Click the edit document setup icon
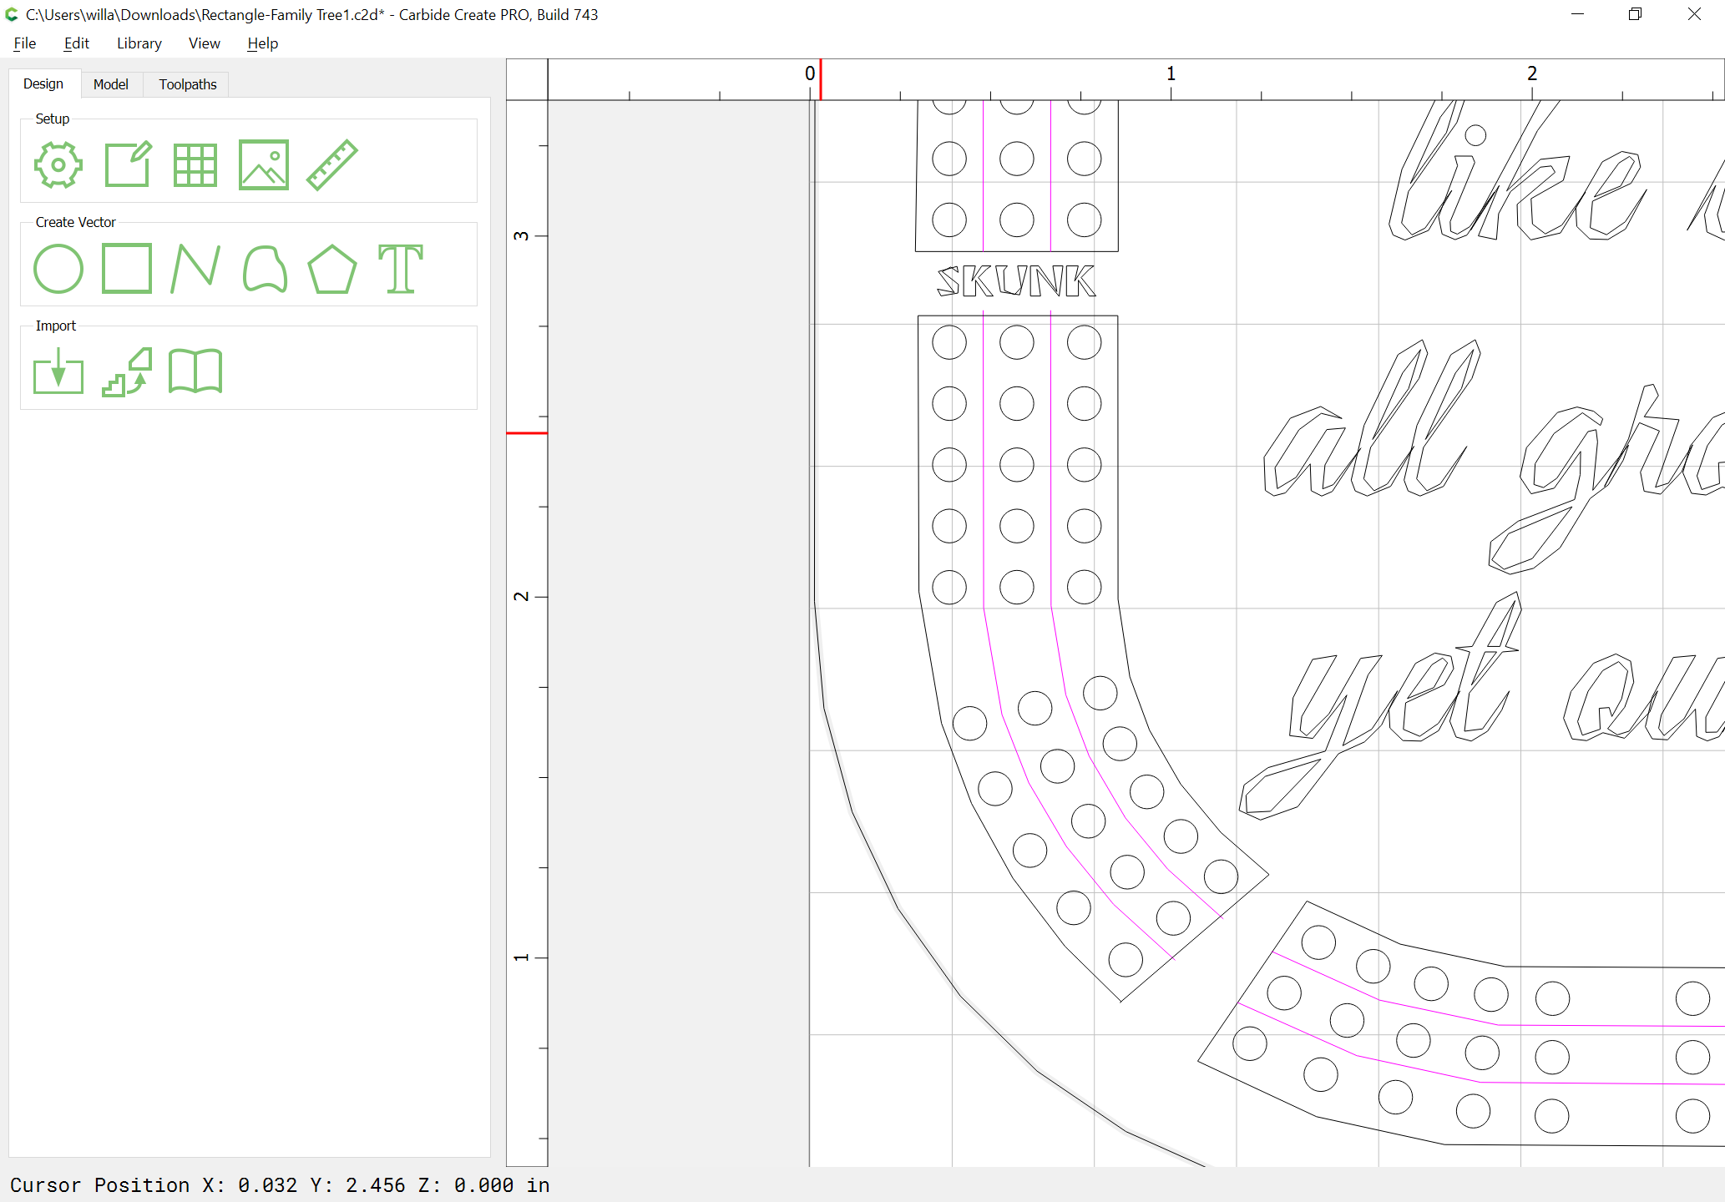 pyautogui.click(x=128, y=164)
